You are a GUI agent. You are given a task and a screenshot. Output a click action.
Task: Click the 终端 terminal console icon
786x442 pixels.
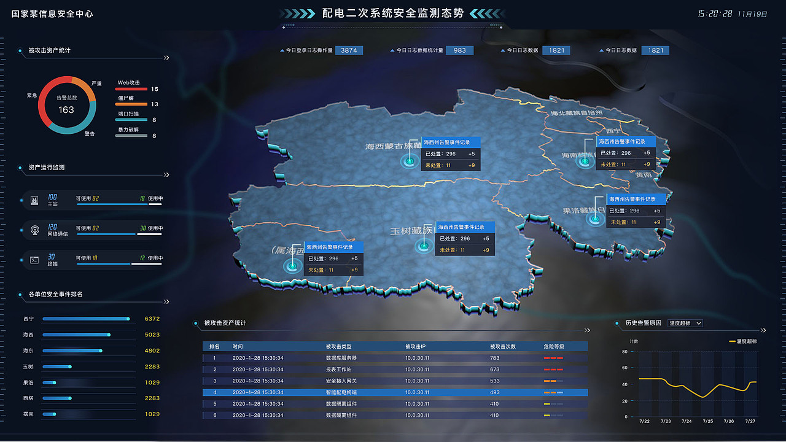coord(34,260)
